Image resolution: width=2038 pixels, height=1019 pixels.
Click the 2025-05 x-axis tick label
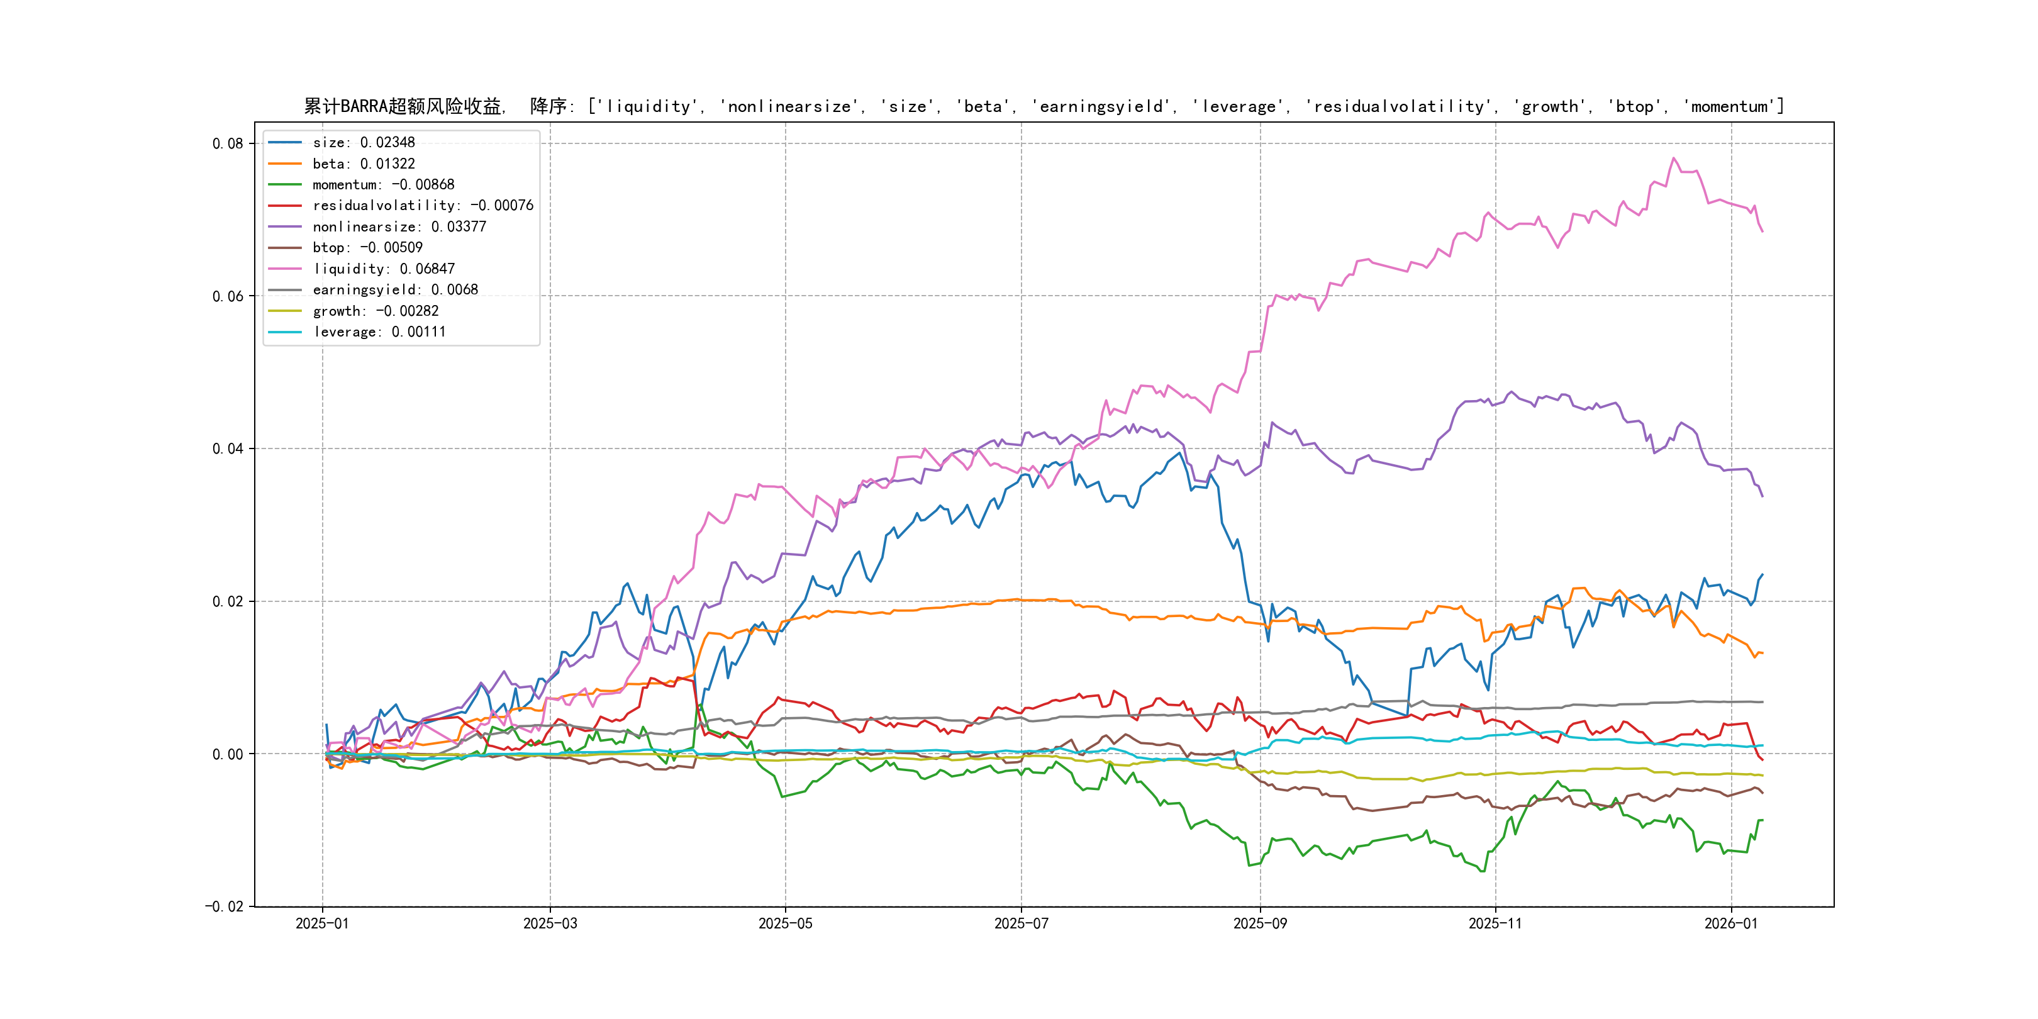click(785, 923)
